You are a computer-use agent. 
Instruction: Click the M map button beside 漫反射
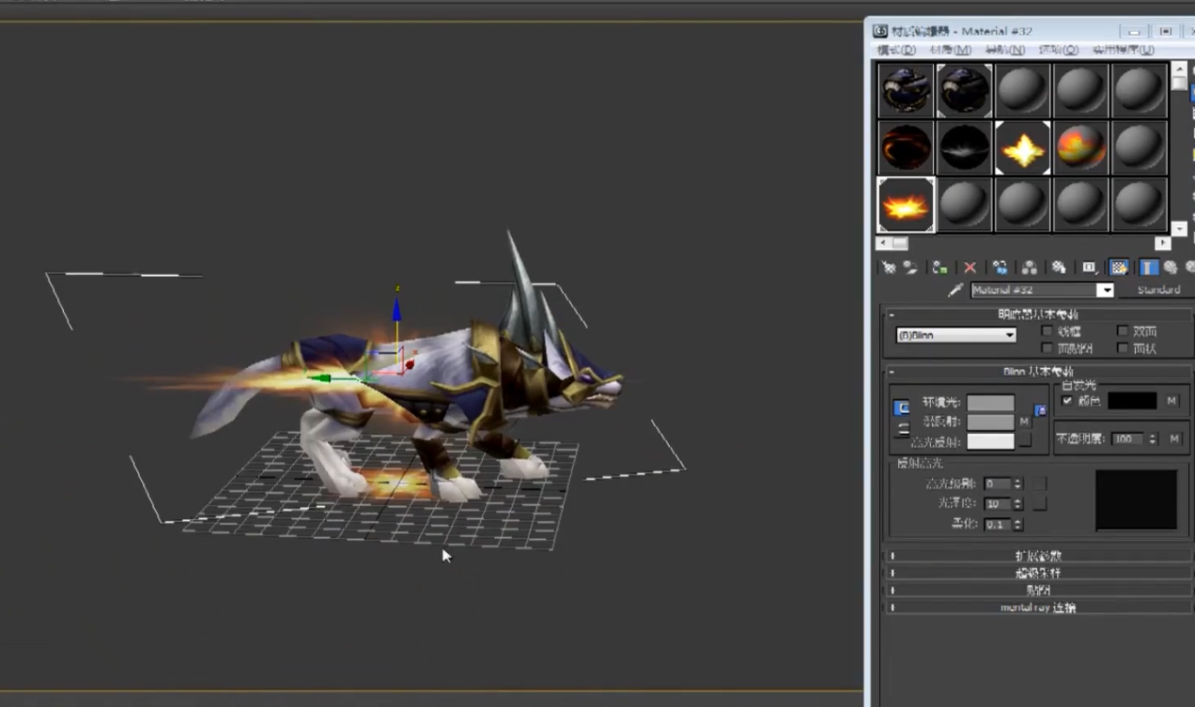1025,422
